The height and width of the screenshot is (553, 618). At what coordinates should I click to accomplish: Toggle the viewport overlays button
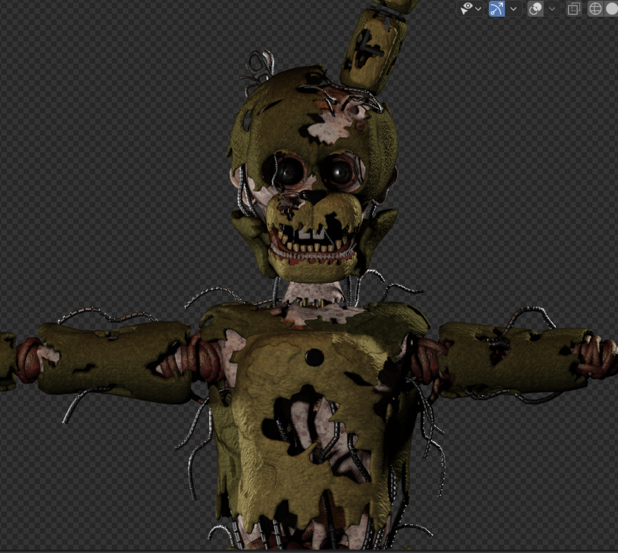click(x=536, y=9)
